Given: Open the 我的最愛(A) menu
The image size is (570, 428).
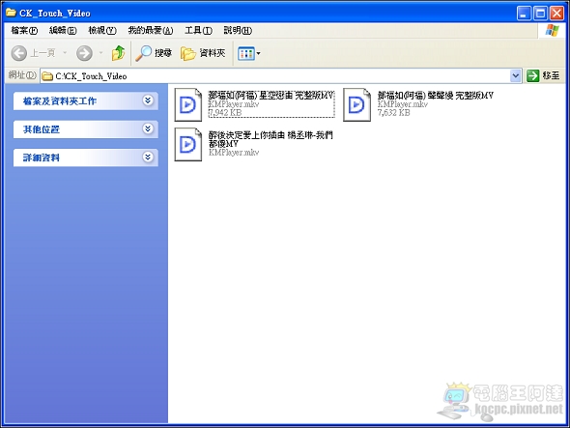Looking at the screenshot, I should [151, 31].
